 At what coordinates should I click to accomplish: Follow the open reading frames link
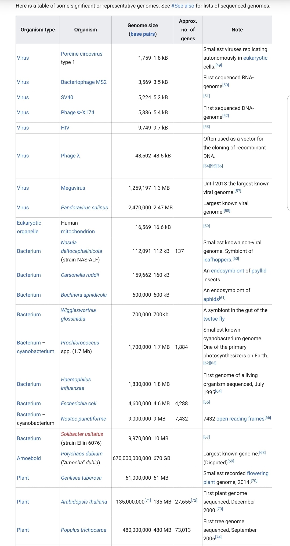[240, 419]
